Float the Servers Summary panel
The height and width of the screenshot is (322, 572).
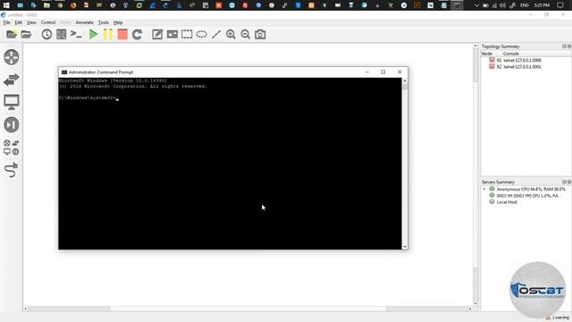coord(564,182)
